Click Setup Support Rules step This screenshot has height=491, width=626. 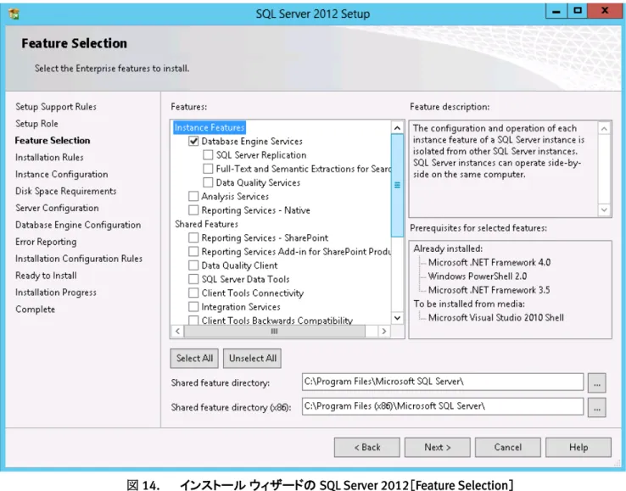pos(56,107)
